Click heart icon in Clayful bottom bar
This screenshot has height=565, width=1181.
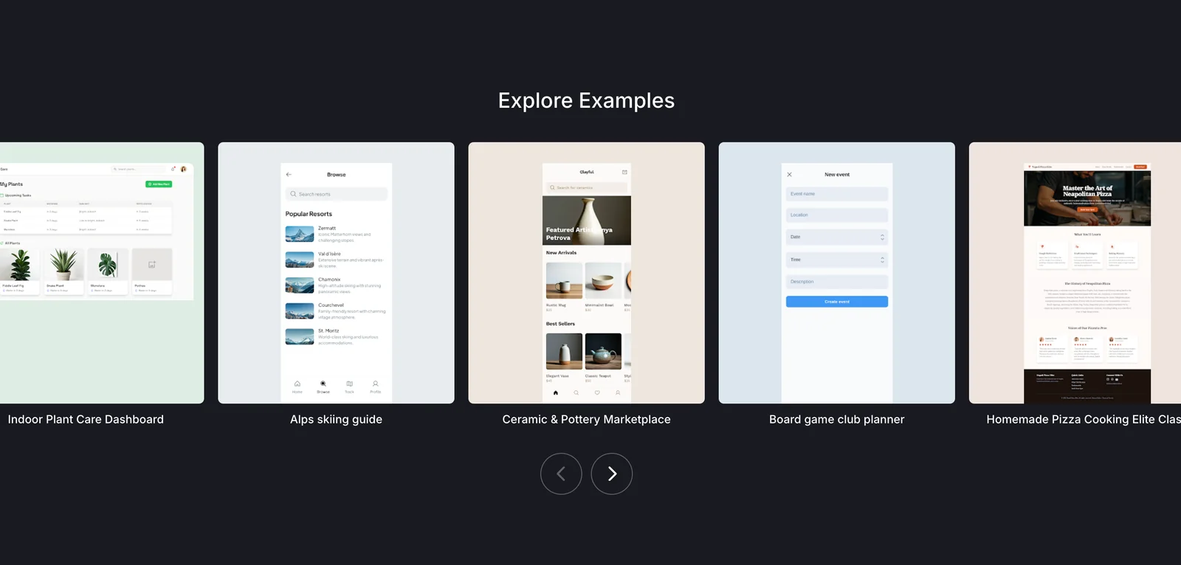coord(597,392)
